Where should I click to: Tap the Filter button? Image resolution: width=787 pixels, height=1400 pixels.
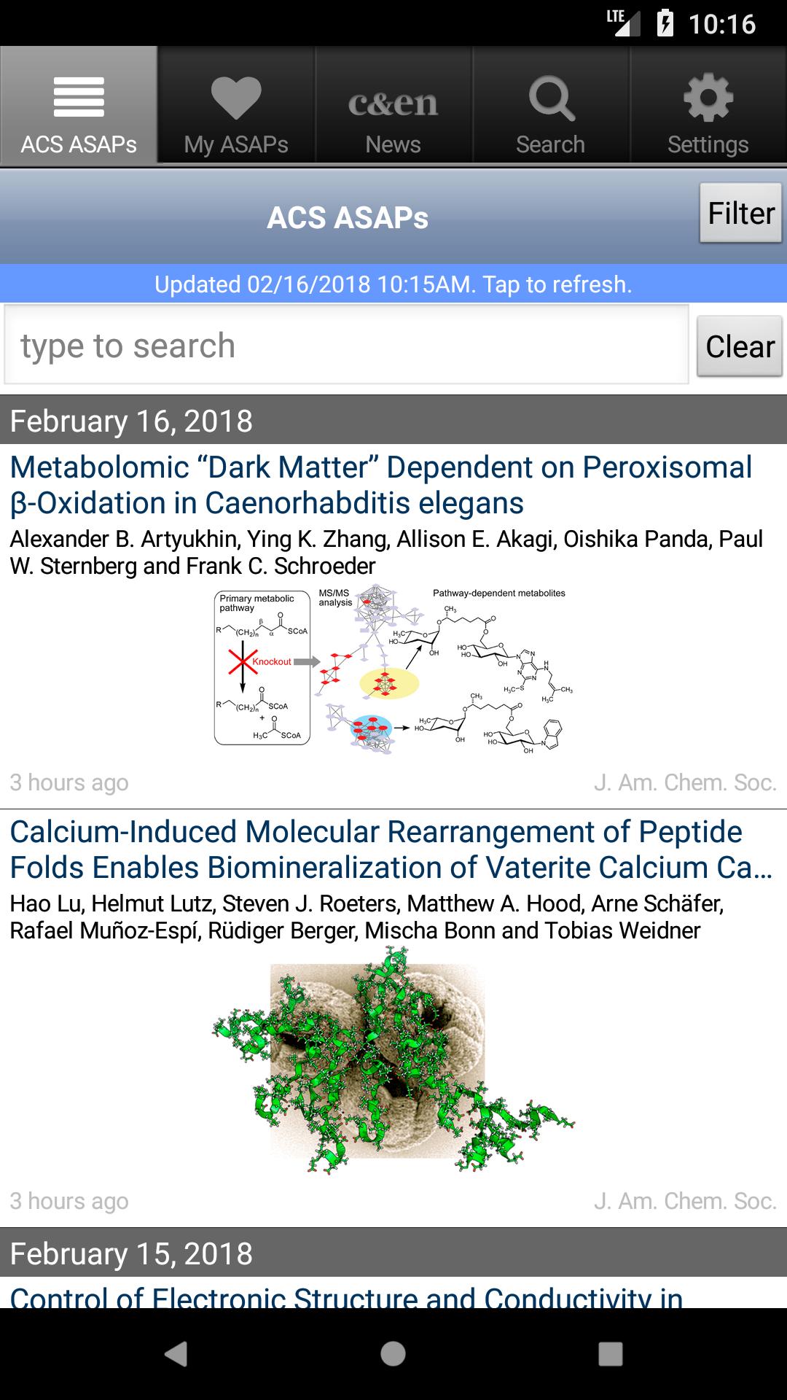(x=740, y=214)
